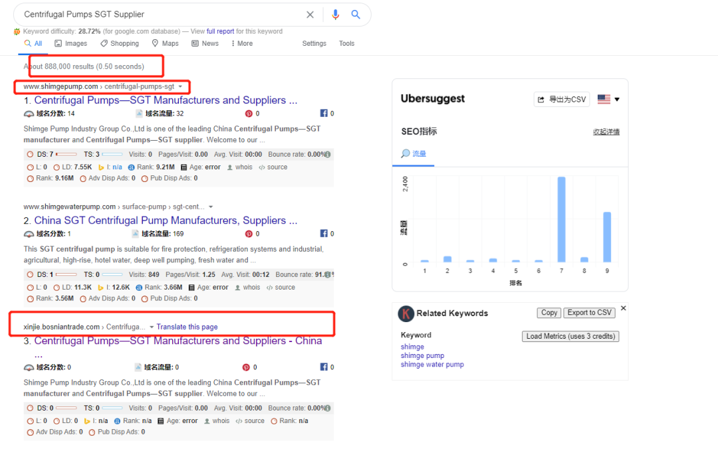Click domain traffic chart icon on first result
Viewport: 718px width, 449px height.
pos(139,114)
